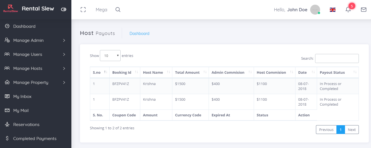Viewport: 371px width, 148px height.
Task: Open the show entries dropdown
Action: (x=110, y=56)
